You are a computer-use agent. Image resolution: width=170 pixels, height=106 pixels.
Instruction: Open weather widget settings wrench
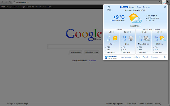165,57
